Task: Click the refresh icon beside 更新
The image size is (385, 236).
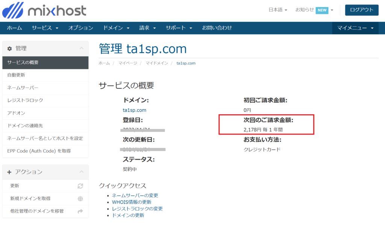Action: pyautogui.click(x=80, y=186)
